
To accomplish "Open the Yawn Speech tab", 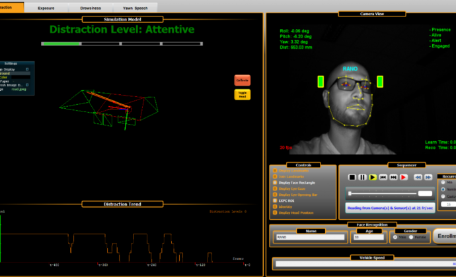I will 135,8.
